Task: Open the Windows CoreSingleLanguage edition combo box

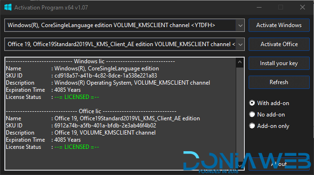Action: tap(125, 25)
